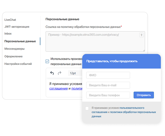Click the Я принимаю условия editor text
The height and width of the screenshot is (136, 165).
click(65, 84)
